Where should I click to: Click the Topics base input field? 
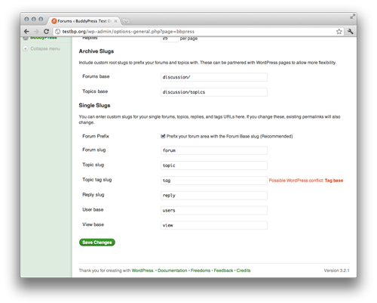click(x=214, y=92)
